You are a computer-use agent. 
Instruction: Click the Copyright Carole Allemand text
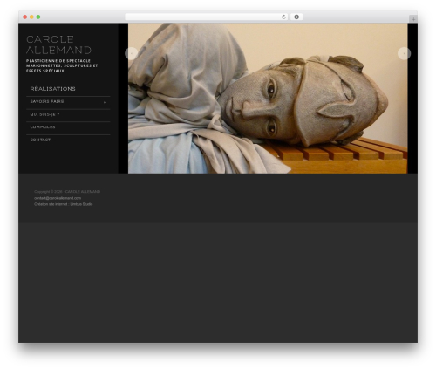[x=67, y=192]
